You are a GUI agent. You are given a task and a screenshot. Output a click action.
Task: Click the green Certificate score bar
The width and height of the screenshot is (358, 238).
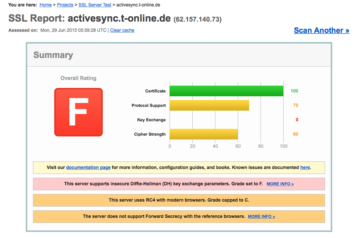[226, 91]
